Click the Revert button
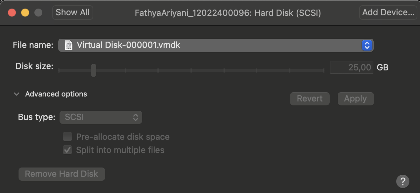420x193 pixels. [310, 99]
